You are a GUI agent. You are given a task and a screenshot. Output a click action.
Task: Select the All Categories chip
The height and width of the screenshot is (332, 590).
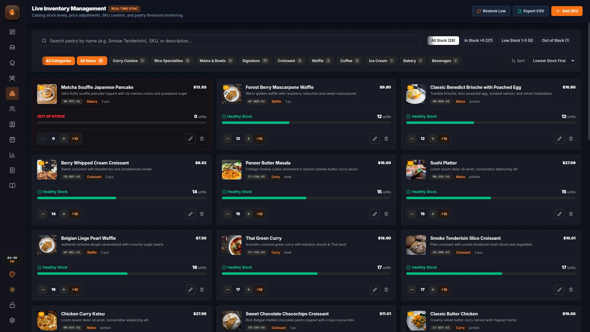(58, 61)
